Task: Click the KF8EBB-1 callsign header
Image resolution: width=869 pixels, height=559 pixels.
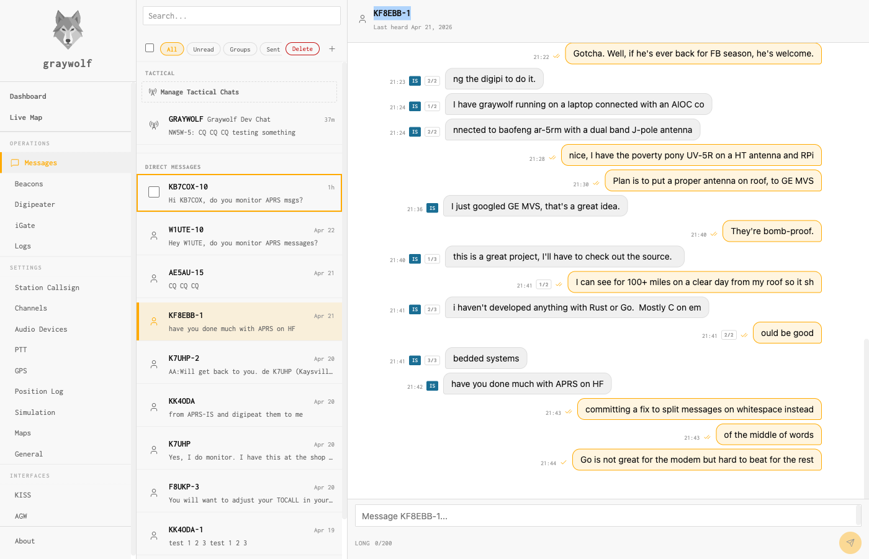Action: tap(392, 13)
